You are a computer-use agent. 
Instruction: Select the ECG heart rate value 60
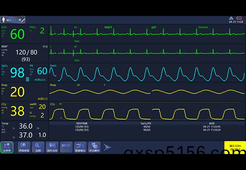click(17, 34)
